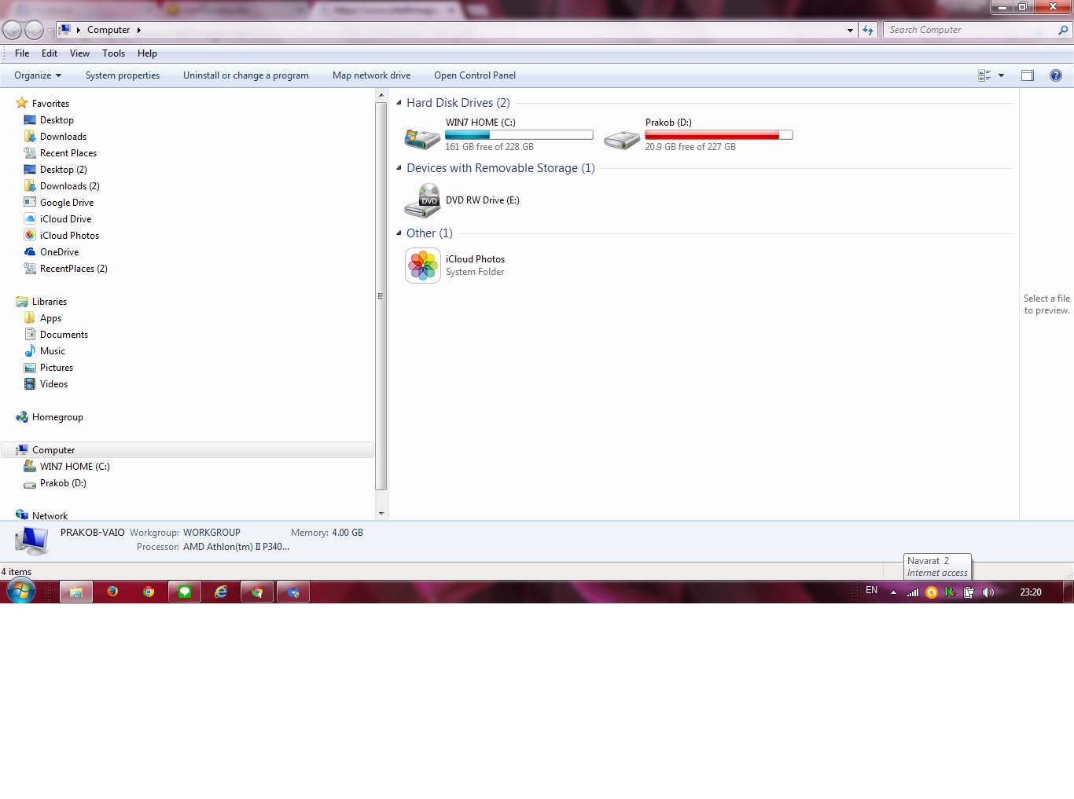Click the Change your view icon
Image resolution: width=1074 pixels, height=799 pixels.
[984, 75]
